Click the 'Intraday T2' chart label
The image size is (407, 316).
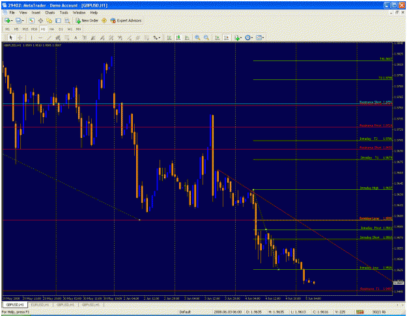point(369,138)
